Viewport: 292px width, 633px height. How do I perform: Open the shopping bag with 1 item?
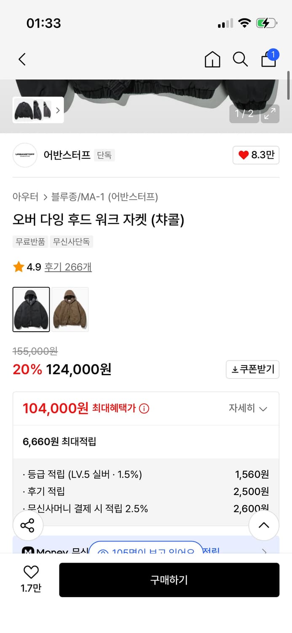[268, 60]
